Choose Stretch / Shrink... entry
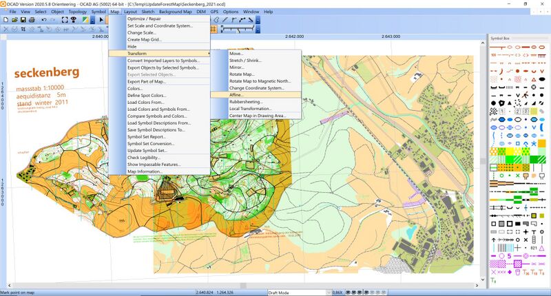This screenshot has height=296, width=551. 256,61
